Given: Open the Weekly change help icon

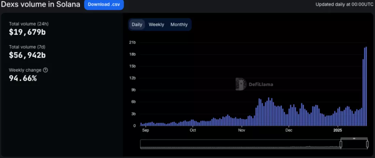Looking at the screenshot, I should [x=46, y=70].
